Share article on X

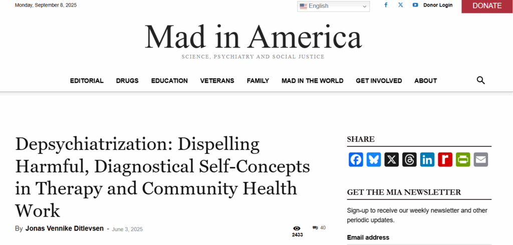point(392,159)
